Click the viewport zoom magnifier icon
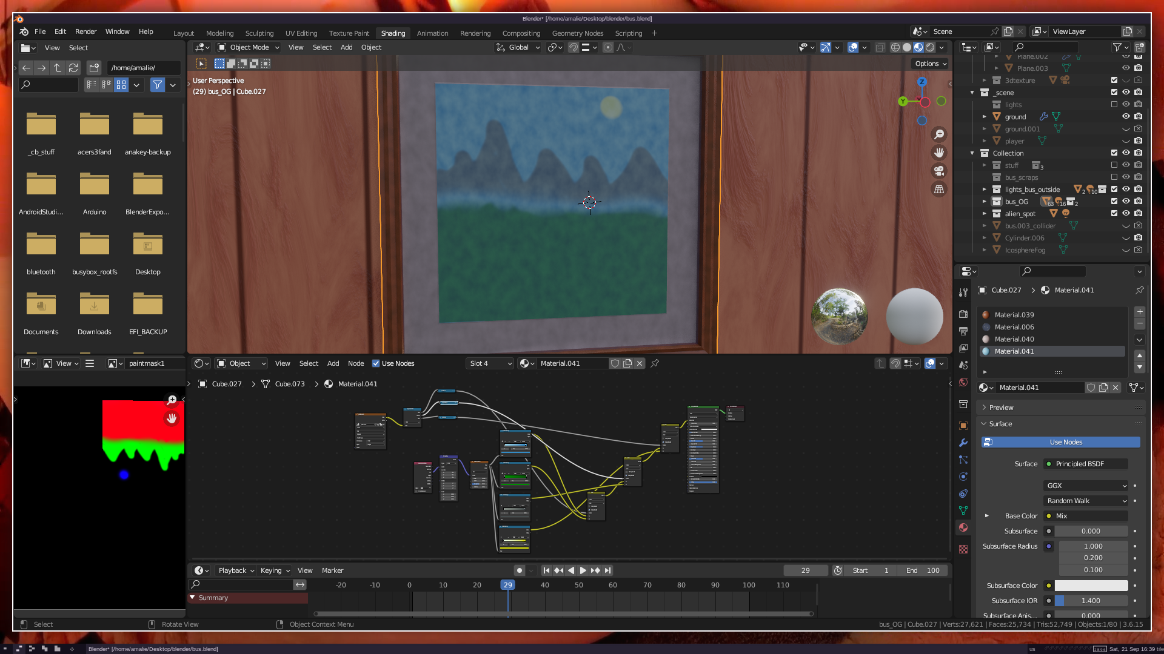Screen dimensions: 1164x654 click(x=939, y=134)
